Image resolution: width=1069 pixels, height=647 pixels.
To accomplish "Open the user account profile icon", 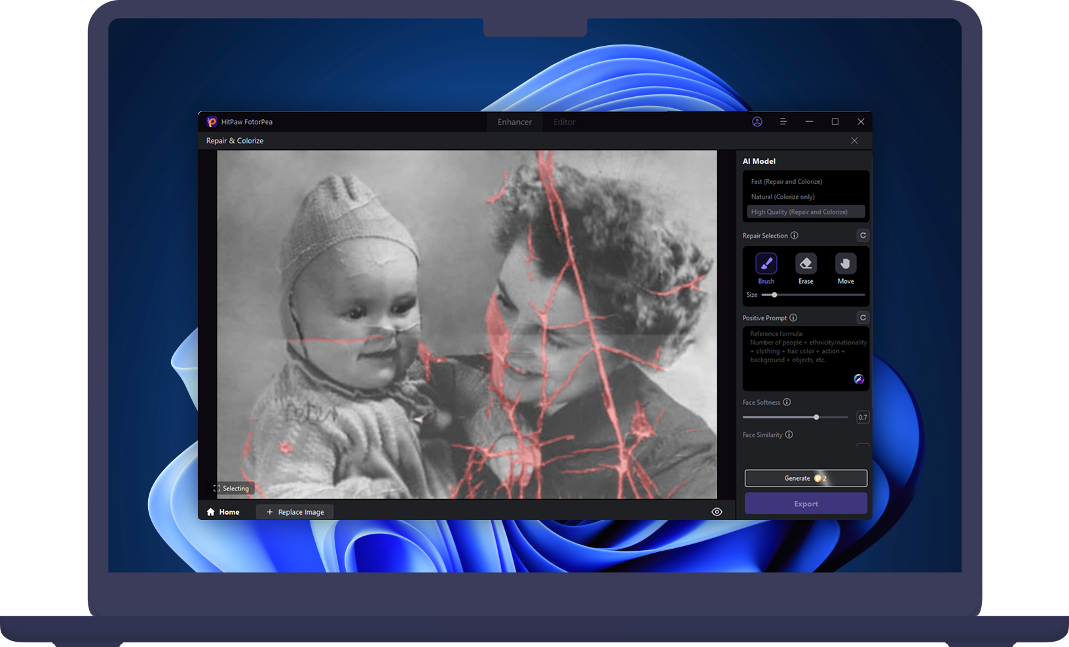I will pos(757,122).
